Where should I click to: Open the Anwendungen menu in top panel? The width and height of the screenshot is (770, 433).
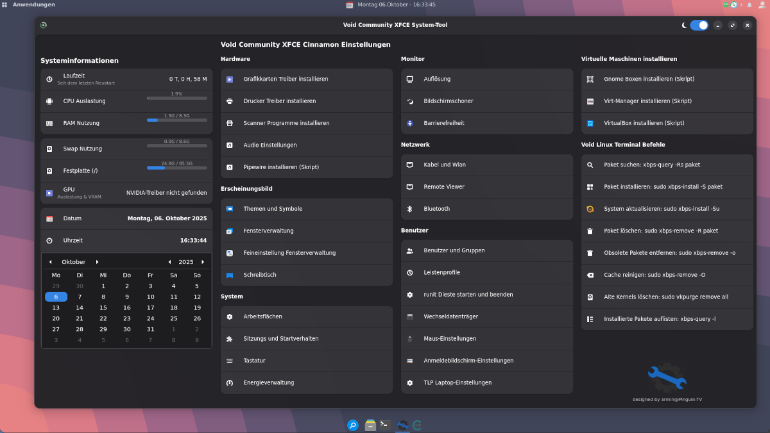coord(28,4)
